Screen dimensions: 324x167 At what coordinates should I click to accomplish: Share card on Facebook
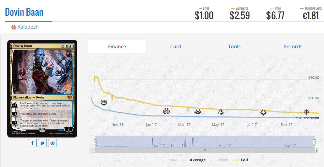[x=32, y=143]
